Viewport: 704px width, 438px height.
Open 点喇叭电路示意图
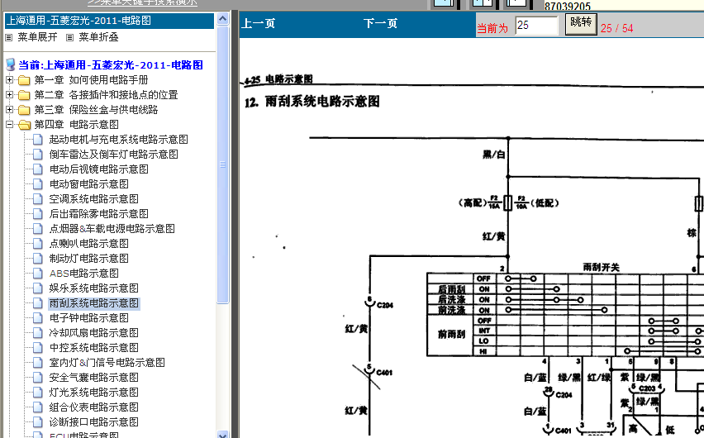89,243
